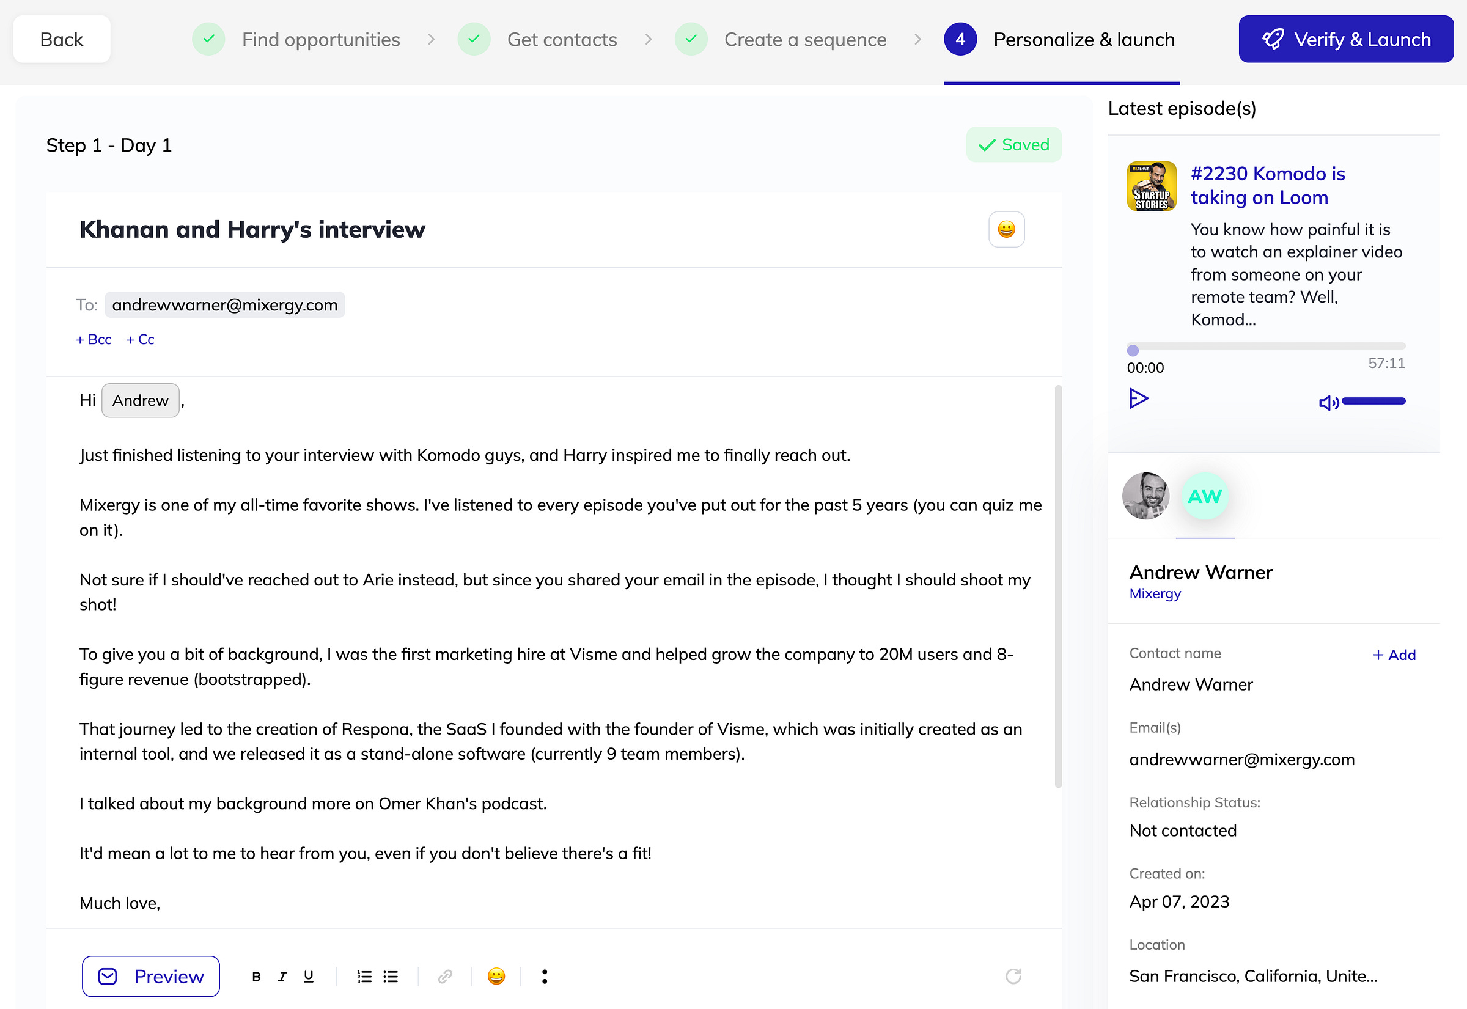Viewport: 1467px width, 1009px height.
Task: Go to the Find opportunities step
Action: pos(296,39)
